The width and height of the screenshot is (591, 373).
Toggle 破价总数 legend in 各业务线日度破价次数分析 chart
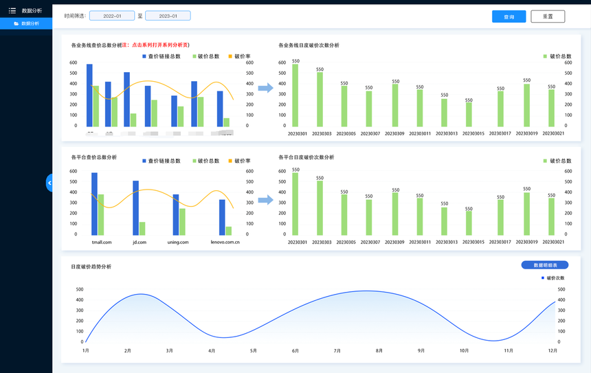tap(557, 56)
